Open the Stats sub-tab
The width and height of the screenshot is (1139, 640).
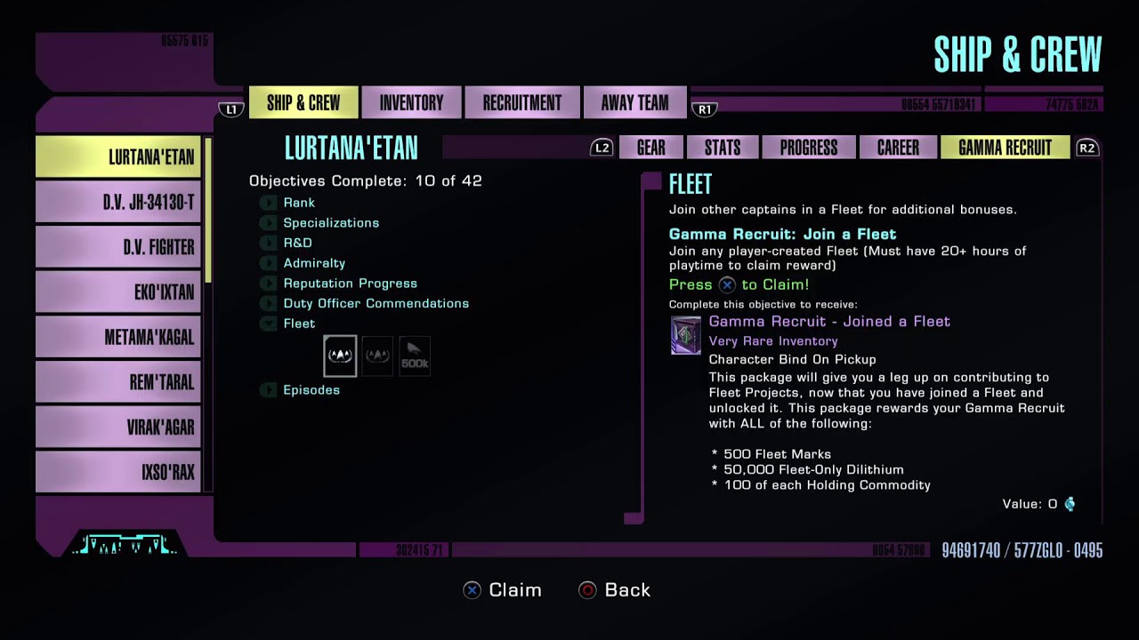tap(723, 148)
